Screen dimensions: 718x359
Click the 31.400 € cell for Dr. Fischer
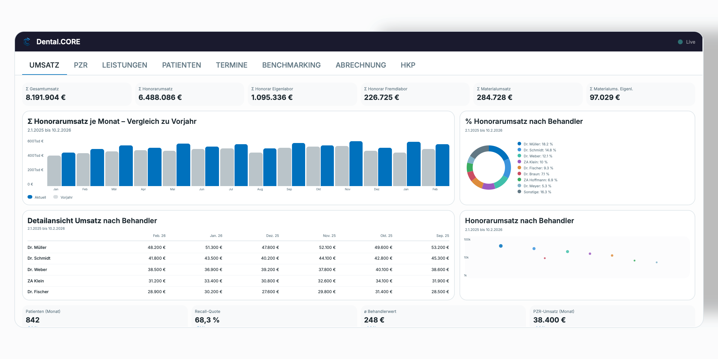pyautogui.click(x=384, y=292)
